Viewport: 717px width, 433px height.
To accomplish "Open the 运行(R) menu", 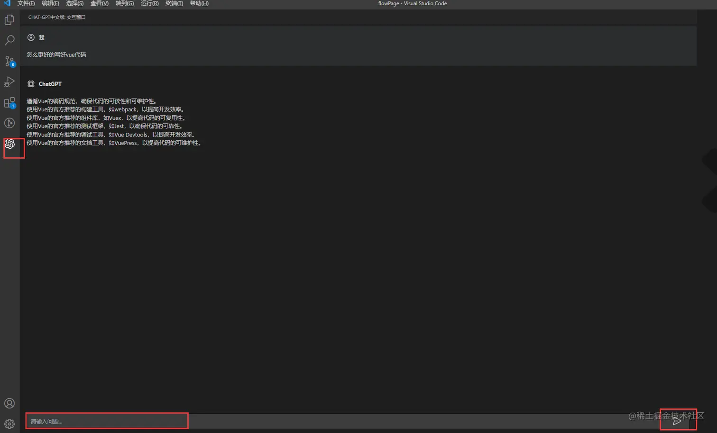I will pos(149,3).
